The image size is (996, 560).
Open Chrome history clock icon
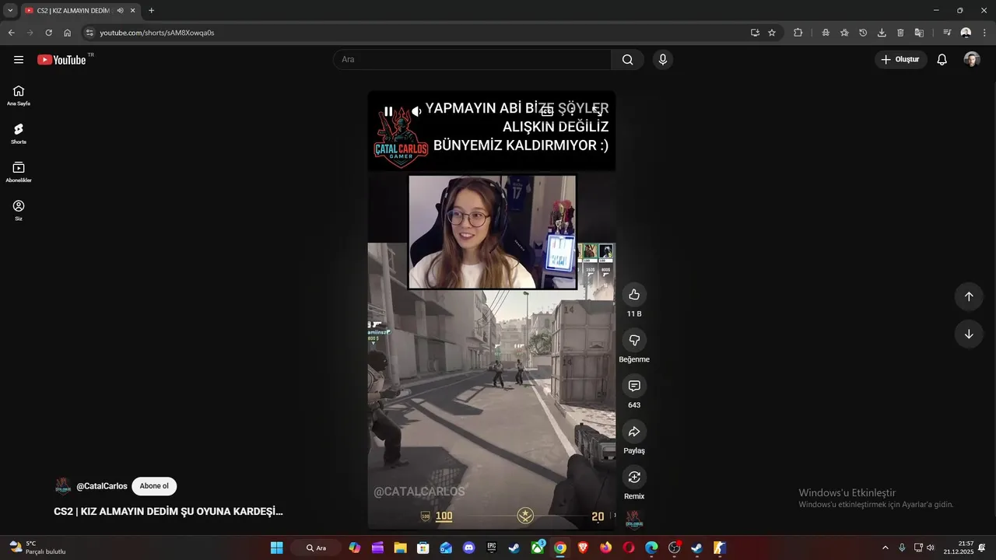pos(863,33)
